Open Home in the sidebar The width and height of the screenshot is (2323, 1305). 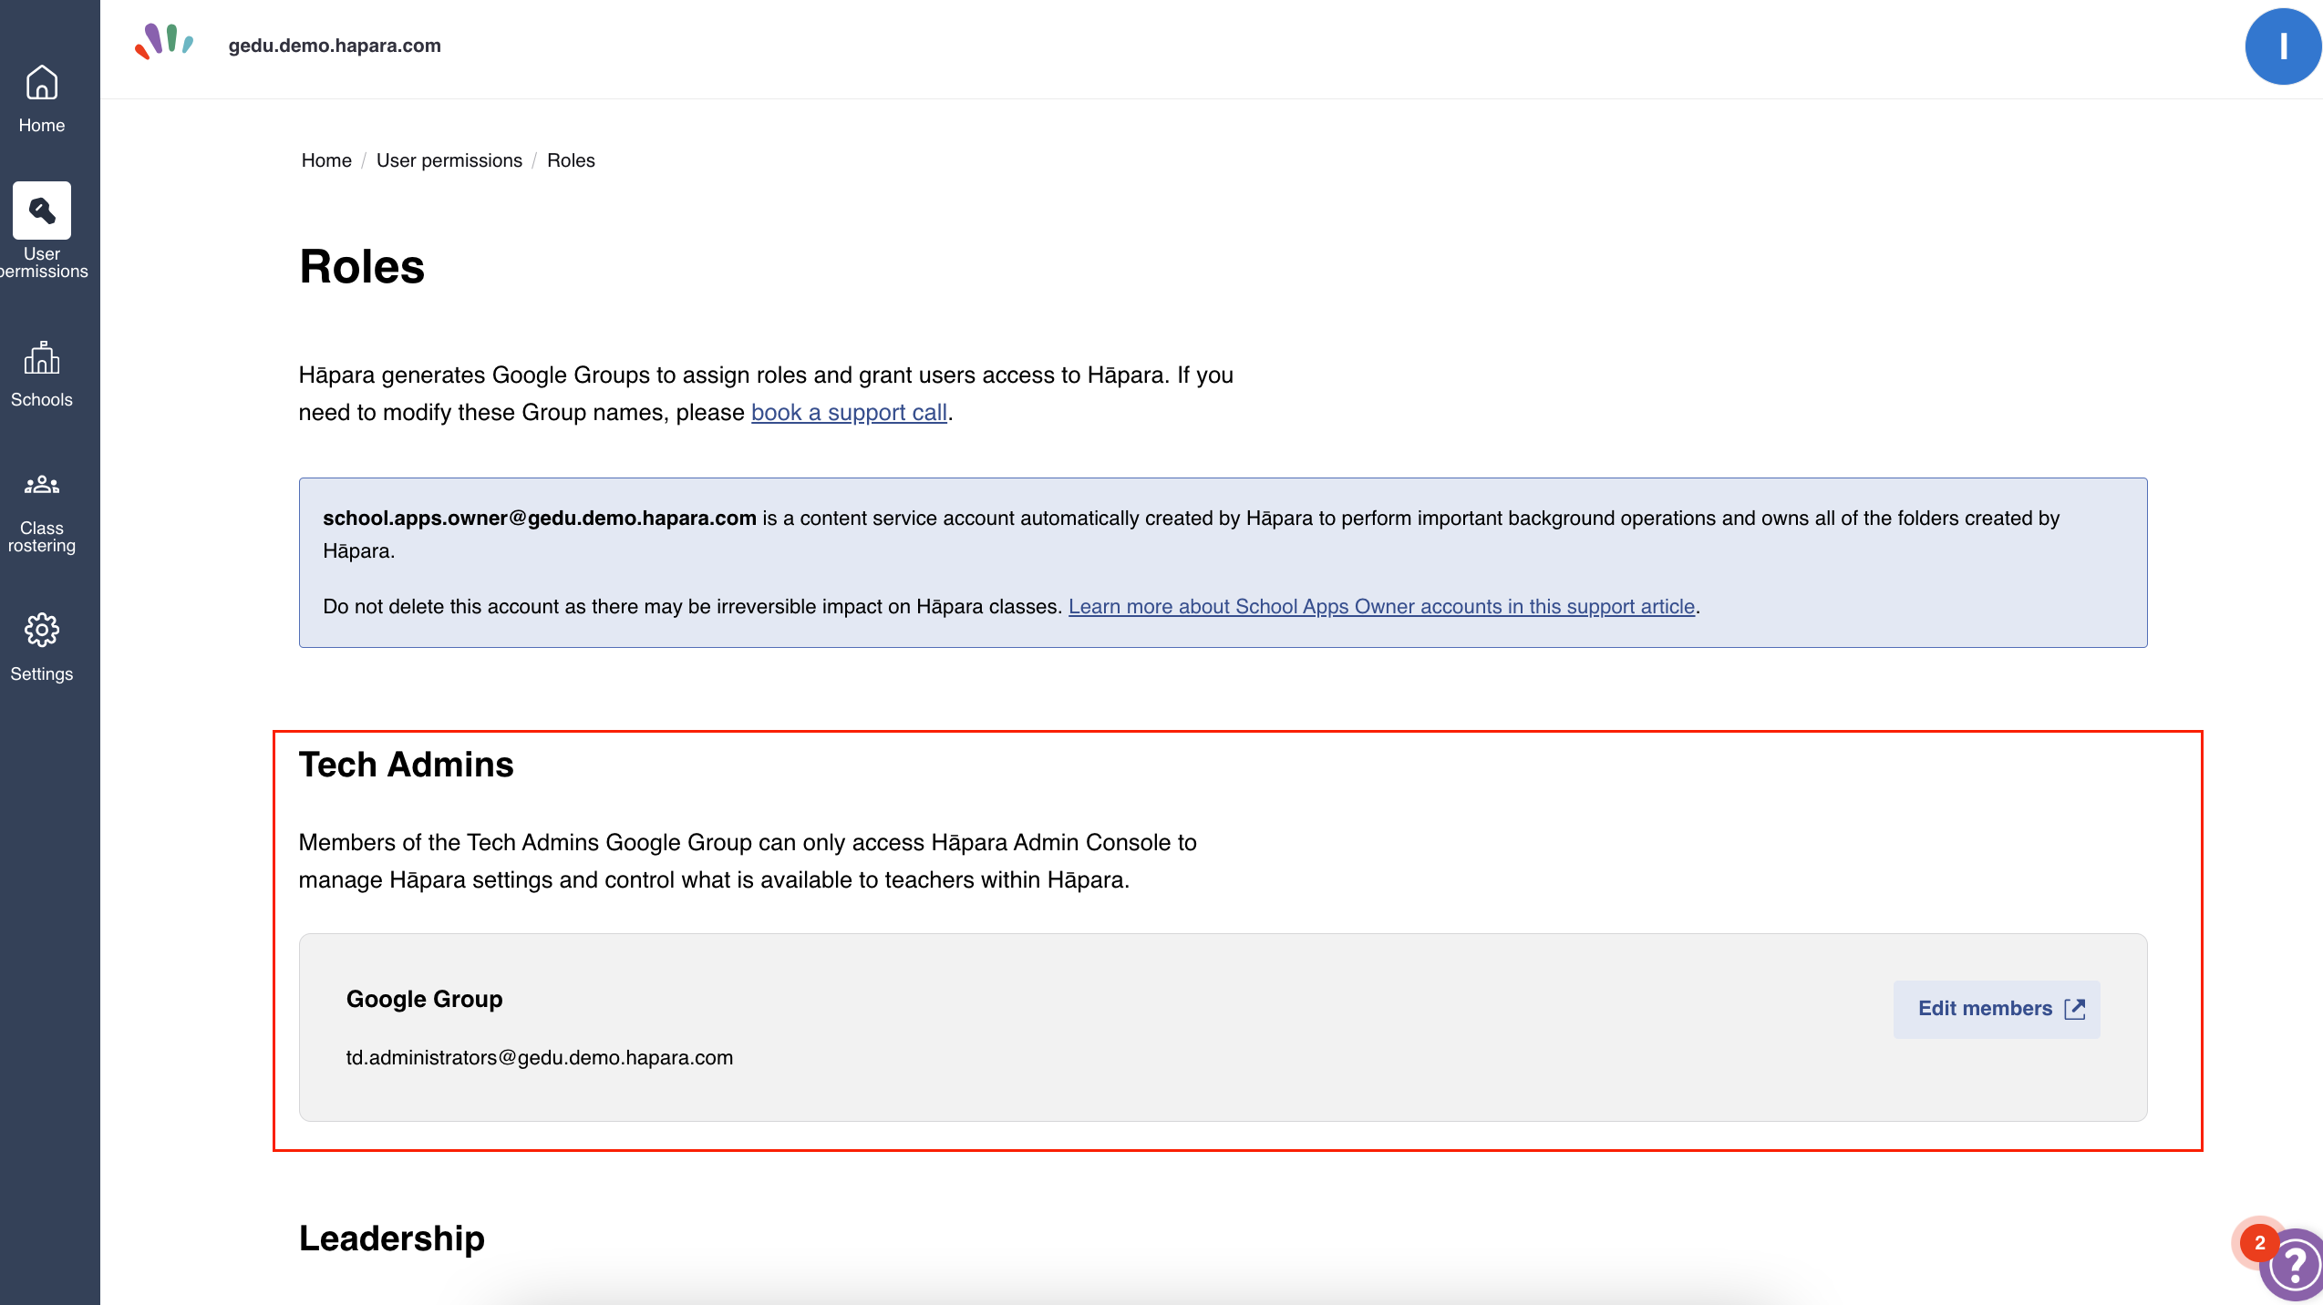coord(42,98)
